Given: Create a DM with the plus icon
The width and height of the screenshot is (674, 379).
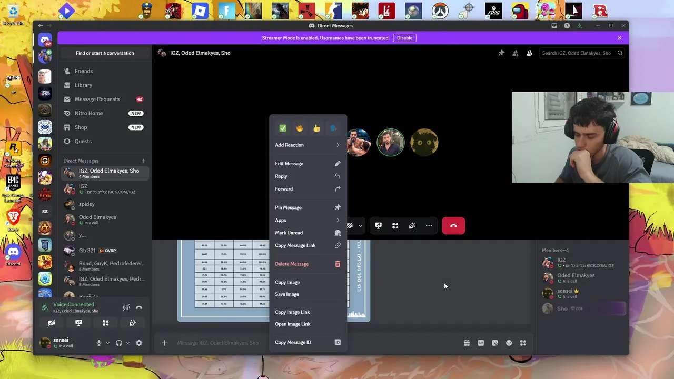Looking at the screenshot, I should [143, 161].
